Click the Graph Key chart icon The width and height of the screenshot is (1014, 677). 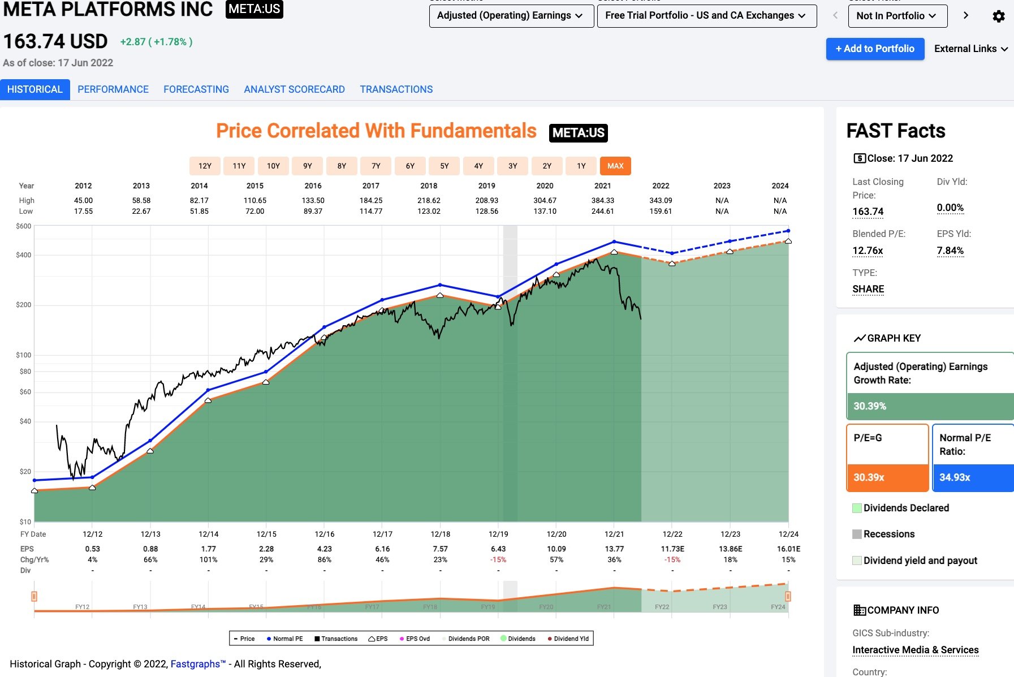tap(859, 338)
